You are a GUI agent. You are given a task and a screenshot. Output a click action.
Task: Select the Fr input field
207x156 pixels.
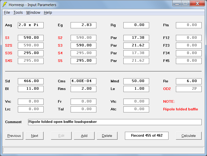[83, 102]
